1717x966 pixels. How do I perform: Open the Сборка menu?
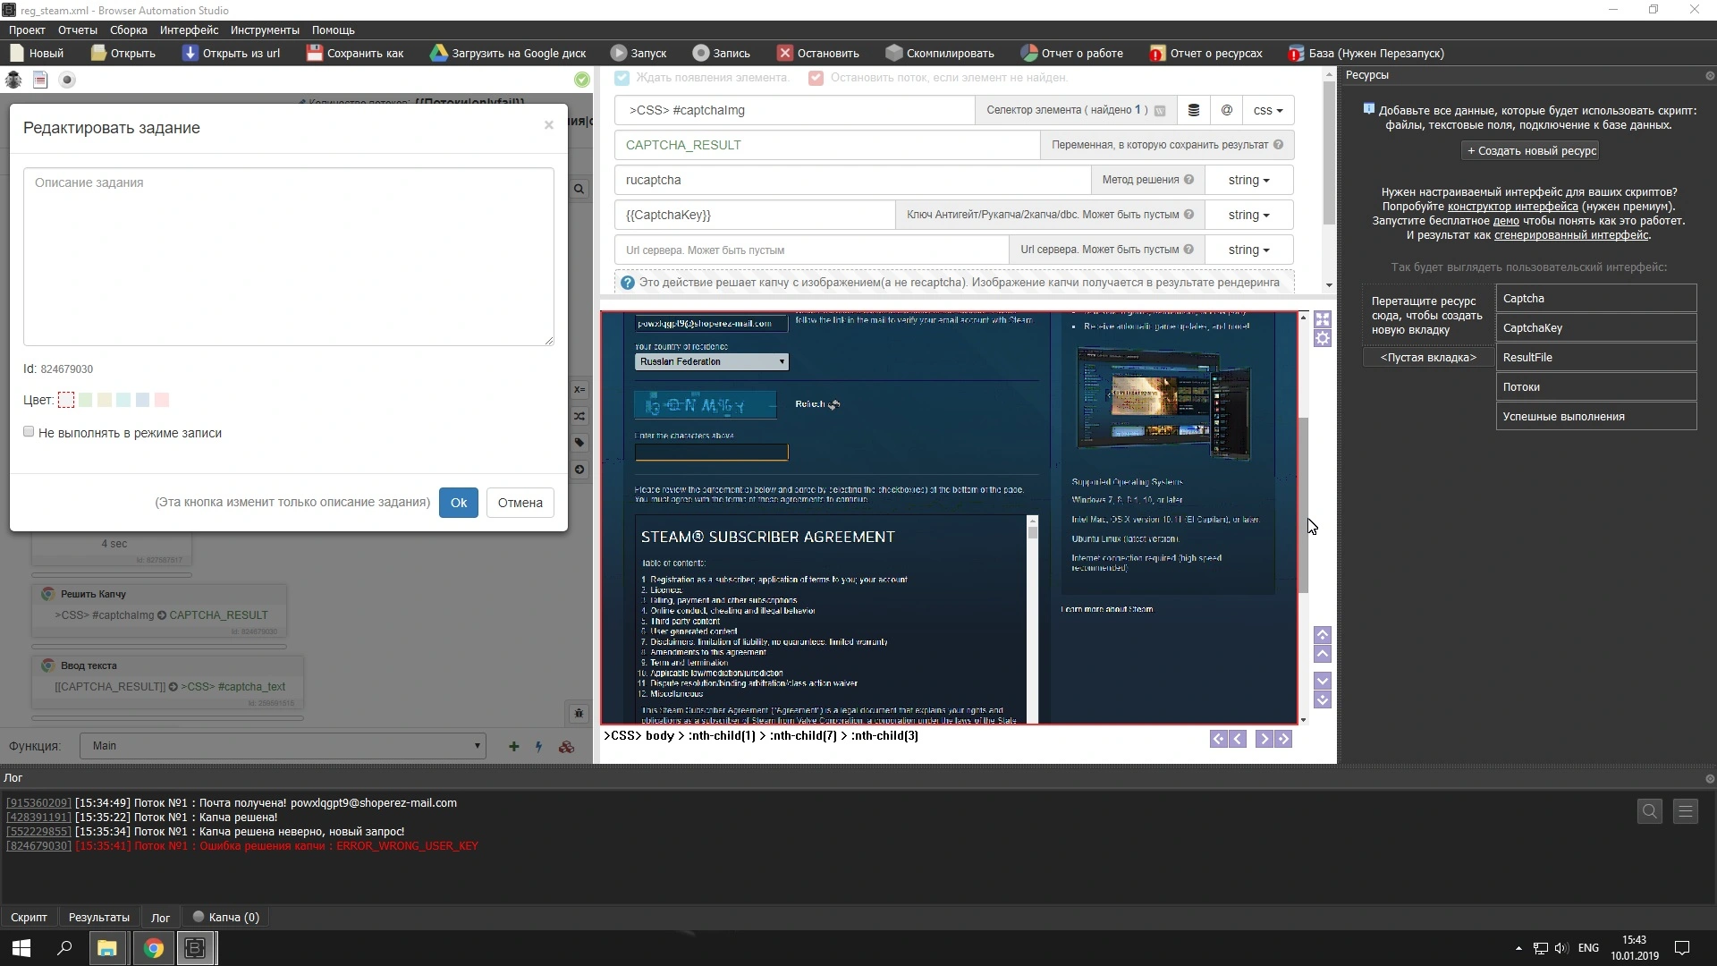point(129,30)
